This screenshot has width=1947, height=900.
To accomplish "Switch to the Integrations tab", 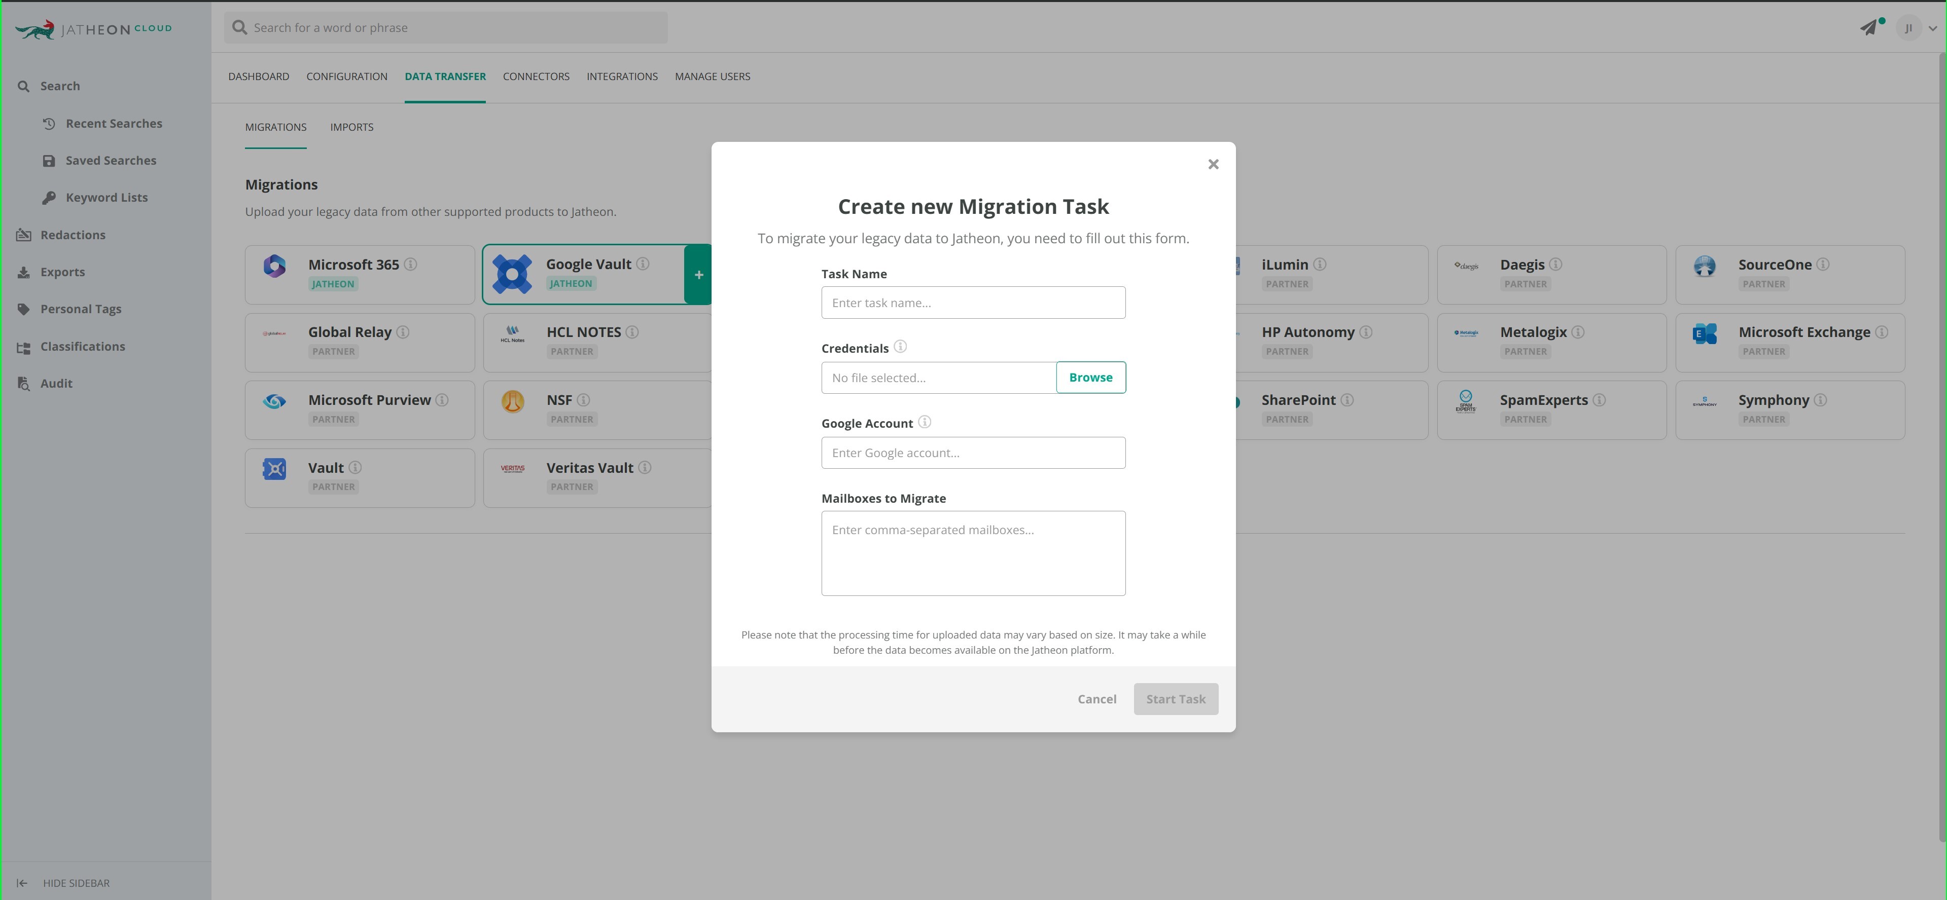I will click(x=622, y=76).
